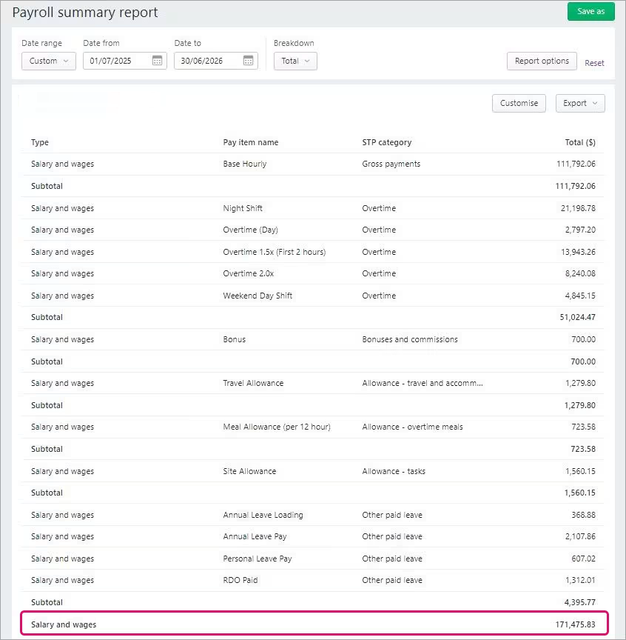Screen dimensions: 626x640
Task: Click the 4,845.15 Weekend Day Shift amount
Action: (580, 296)
